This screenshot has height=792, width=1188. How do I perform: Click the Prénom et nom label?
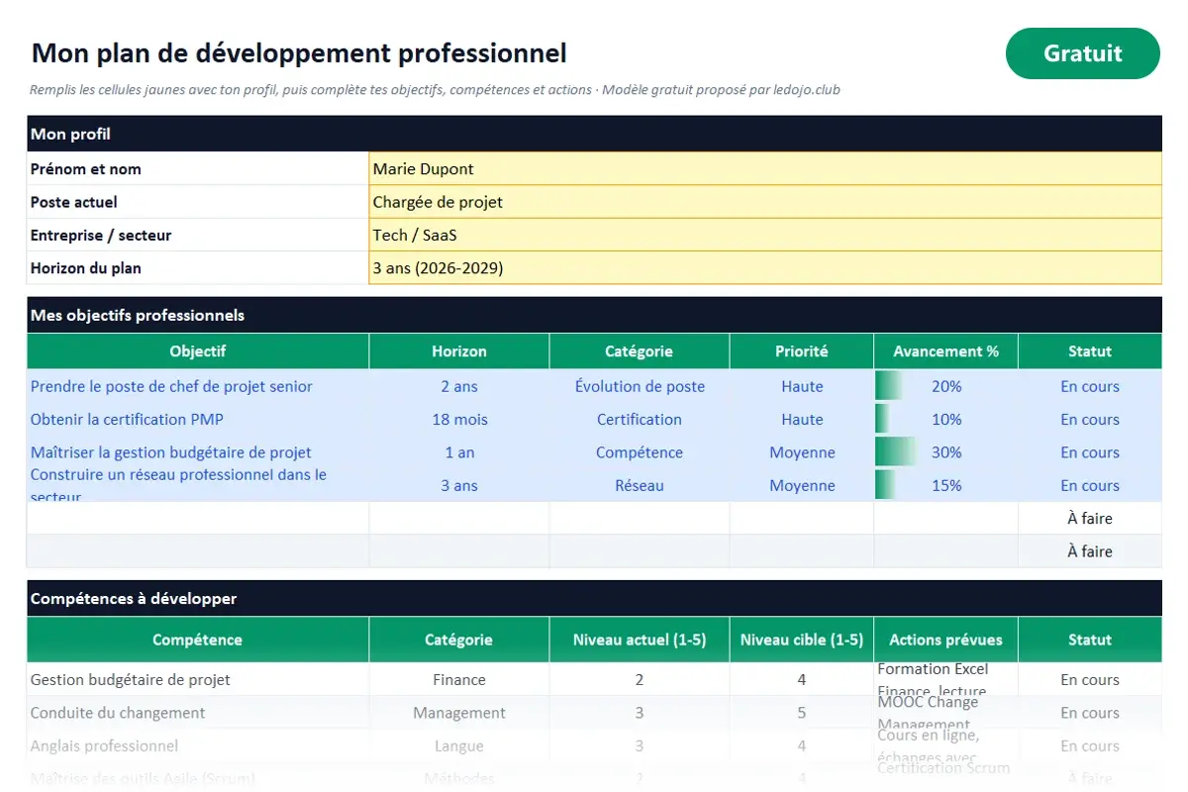tap(86, 169)
